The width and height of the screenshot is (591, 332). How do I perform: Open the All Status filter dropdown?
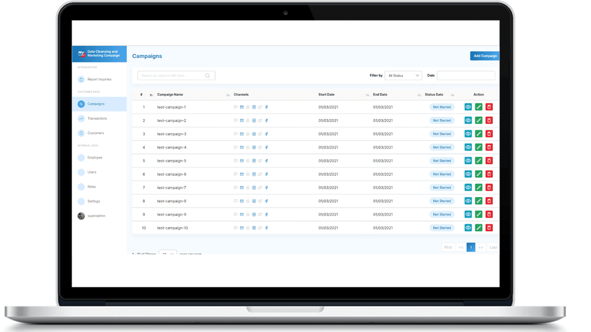click(403, 75)
